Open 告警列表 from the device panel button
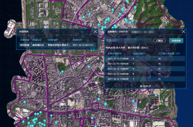 tap(176, 41)
